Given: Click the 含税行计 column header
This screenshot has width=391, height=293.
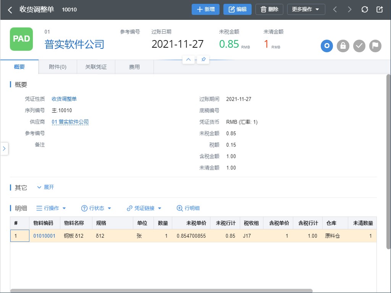Looking at the screenshot, I should (308, 223).
